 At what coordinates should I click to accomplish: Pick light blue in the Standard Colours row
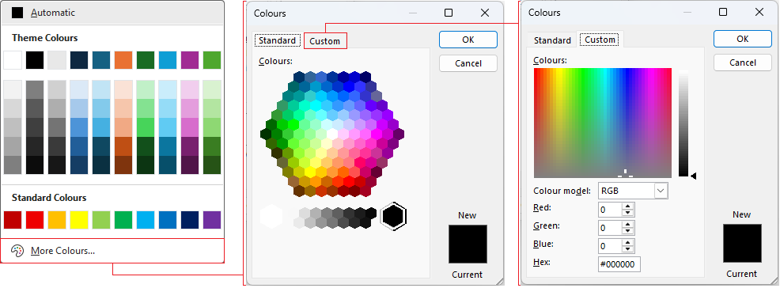(146, 220)
